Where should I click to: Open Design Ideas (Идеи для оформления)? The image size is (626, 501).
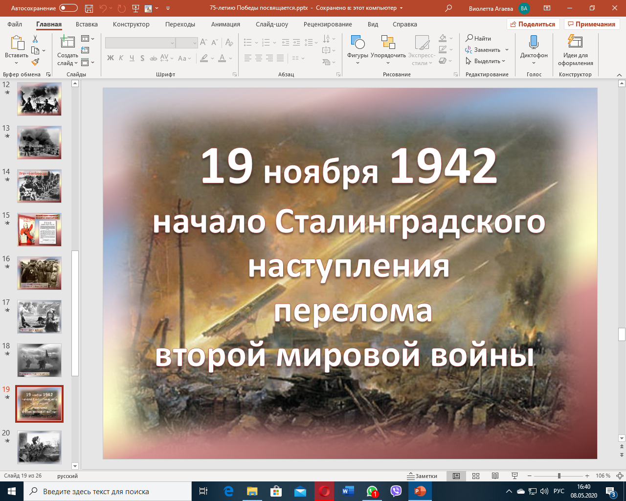click(x=575, y=43)
